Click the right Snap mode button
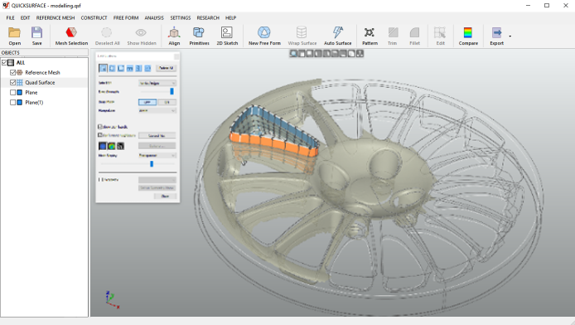Viewport: 575px width, 325px height. tap(167, 102)
